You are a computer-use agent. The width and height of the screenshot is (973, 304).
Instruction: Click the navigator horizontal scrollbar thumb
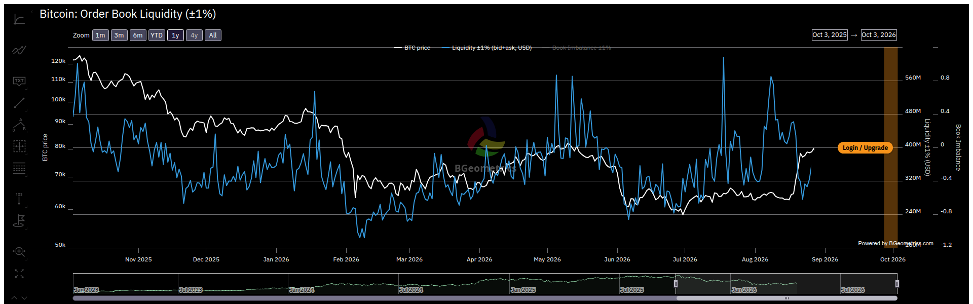click(787, 298)
